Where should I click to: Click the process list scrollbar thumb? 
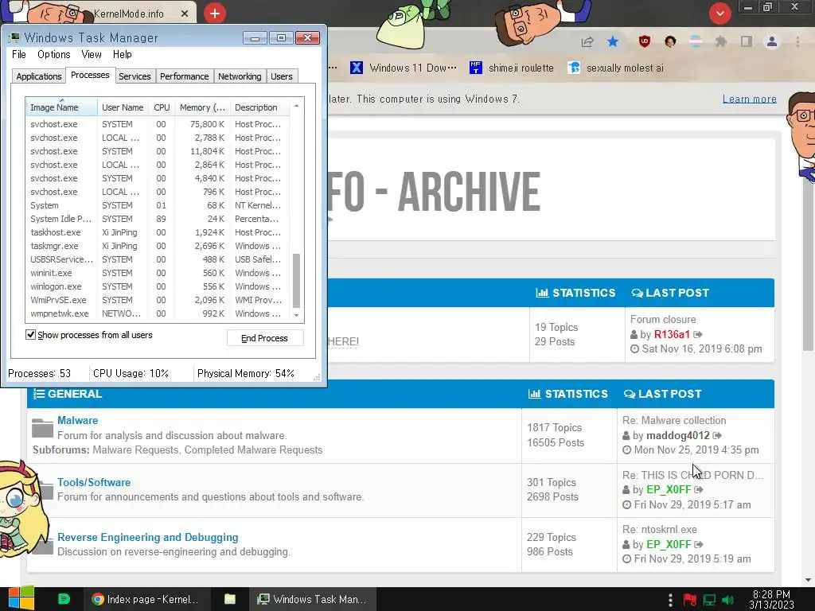[x=296, y=281]
